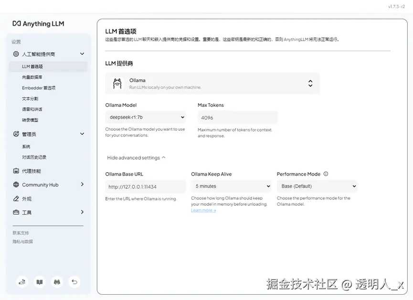Open 对话历史记录 page
Image resolution: width=413 pixels, height=300 pixels.
coord(34,157)
